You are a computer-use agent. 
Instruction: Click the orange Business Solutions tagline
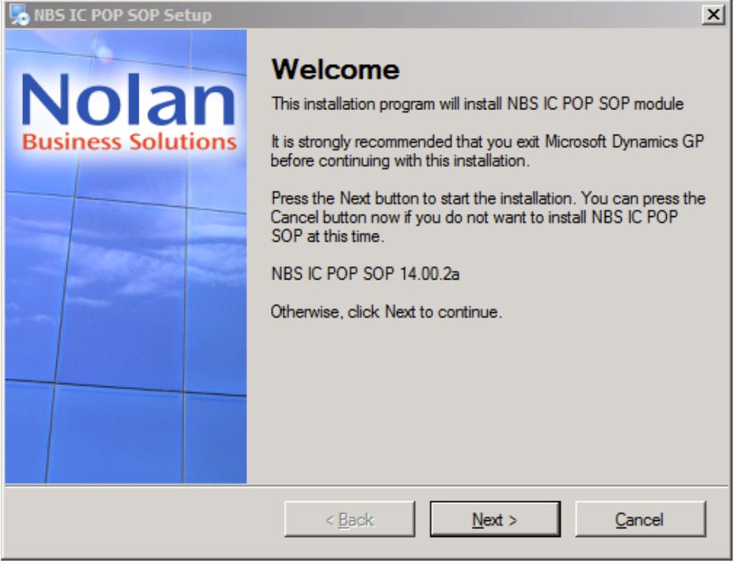point(129,143)
